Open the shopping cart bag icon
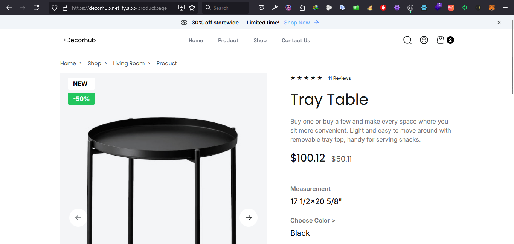The width and height of the screenshot is (514, 244). pyautogui.click(x=441, y=40)
